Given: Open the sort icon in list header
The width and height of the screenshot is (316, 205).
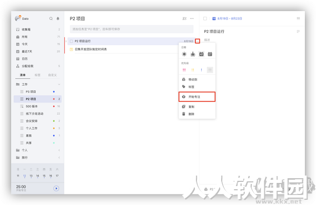Looking at the screenshot, I should click(x=184, y=18).
